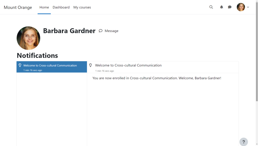Viewport: 258px width, 146px height.
Task: Open the notifications bell menu
Action: 221,7
